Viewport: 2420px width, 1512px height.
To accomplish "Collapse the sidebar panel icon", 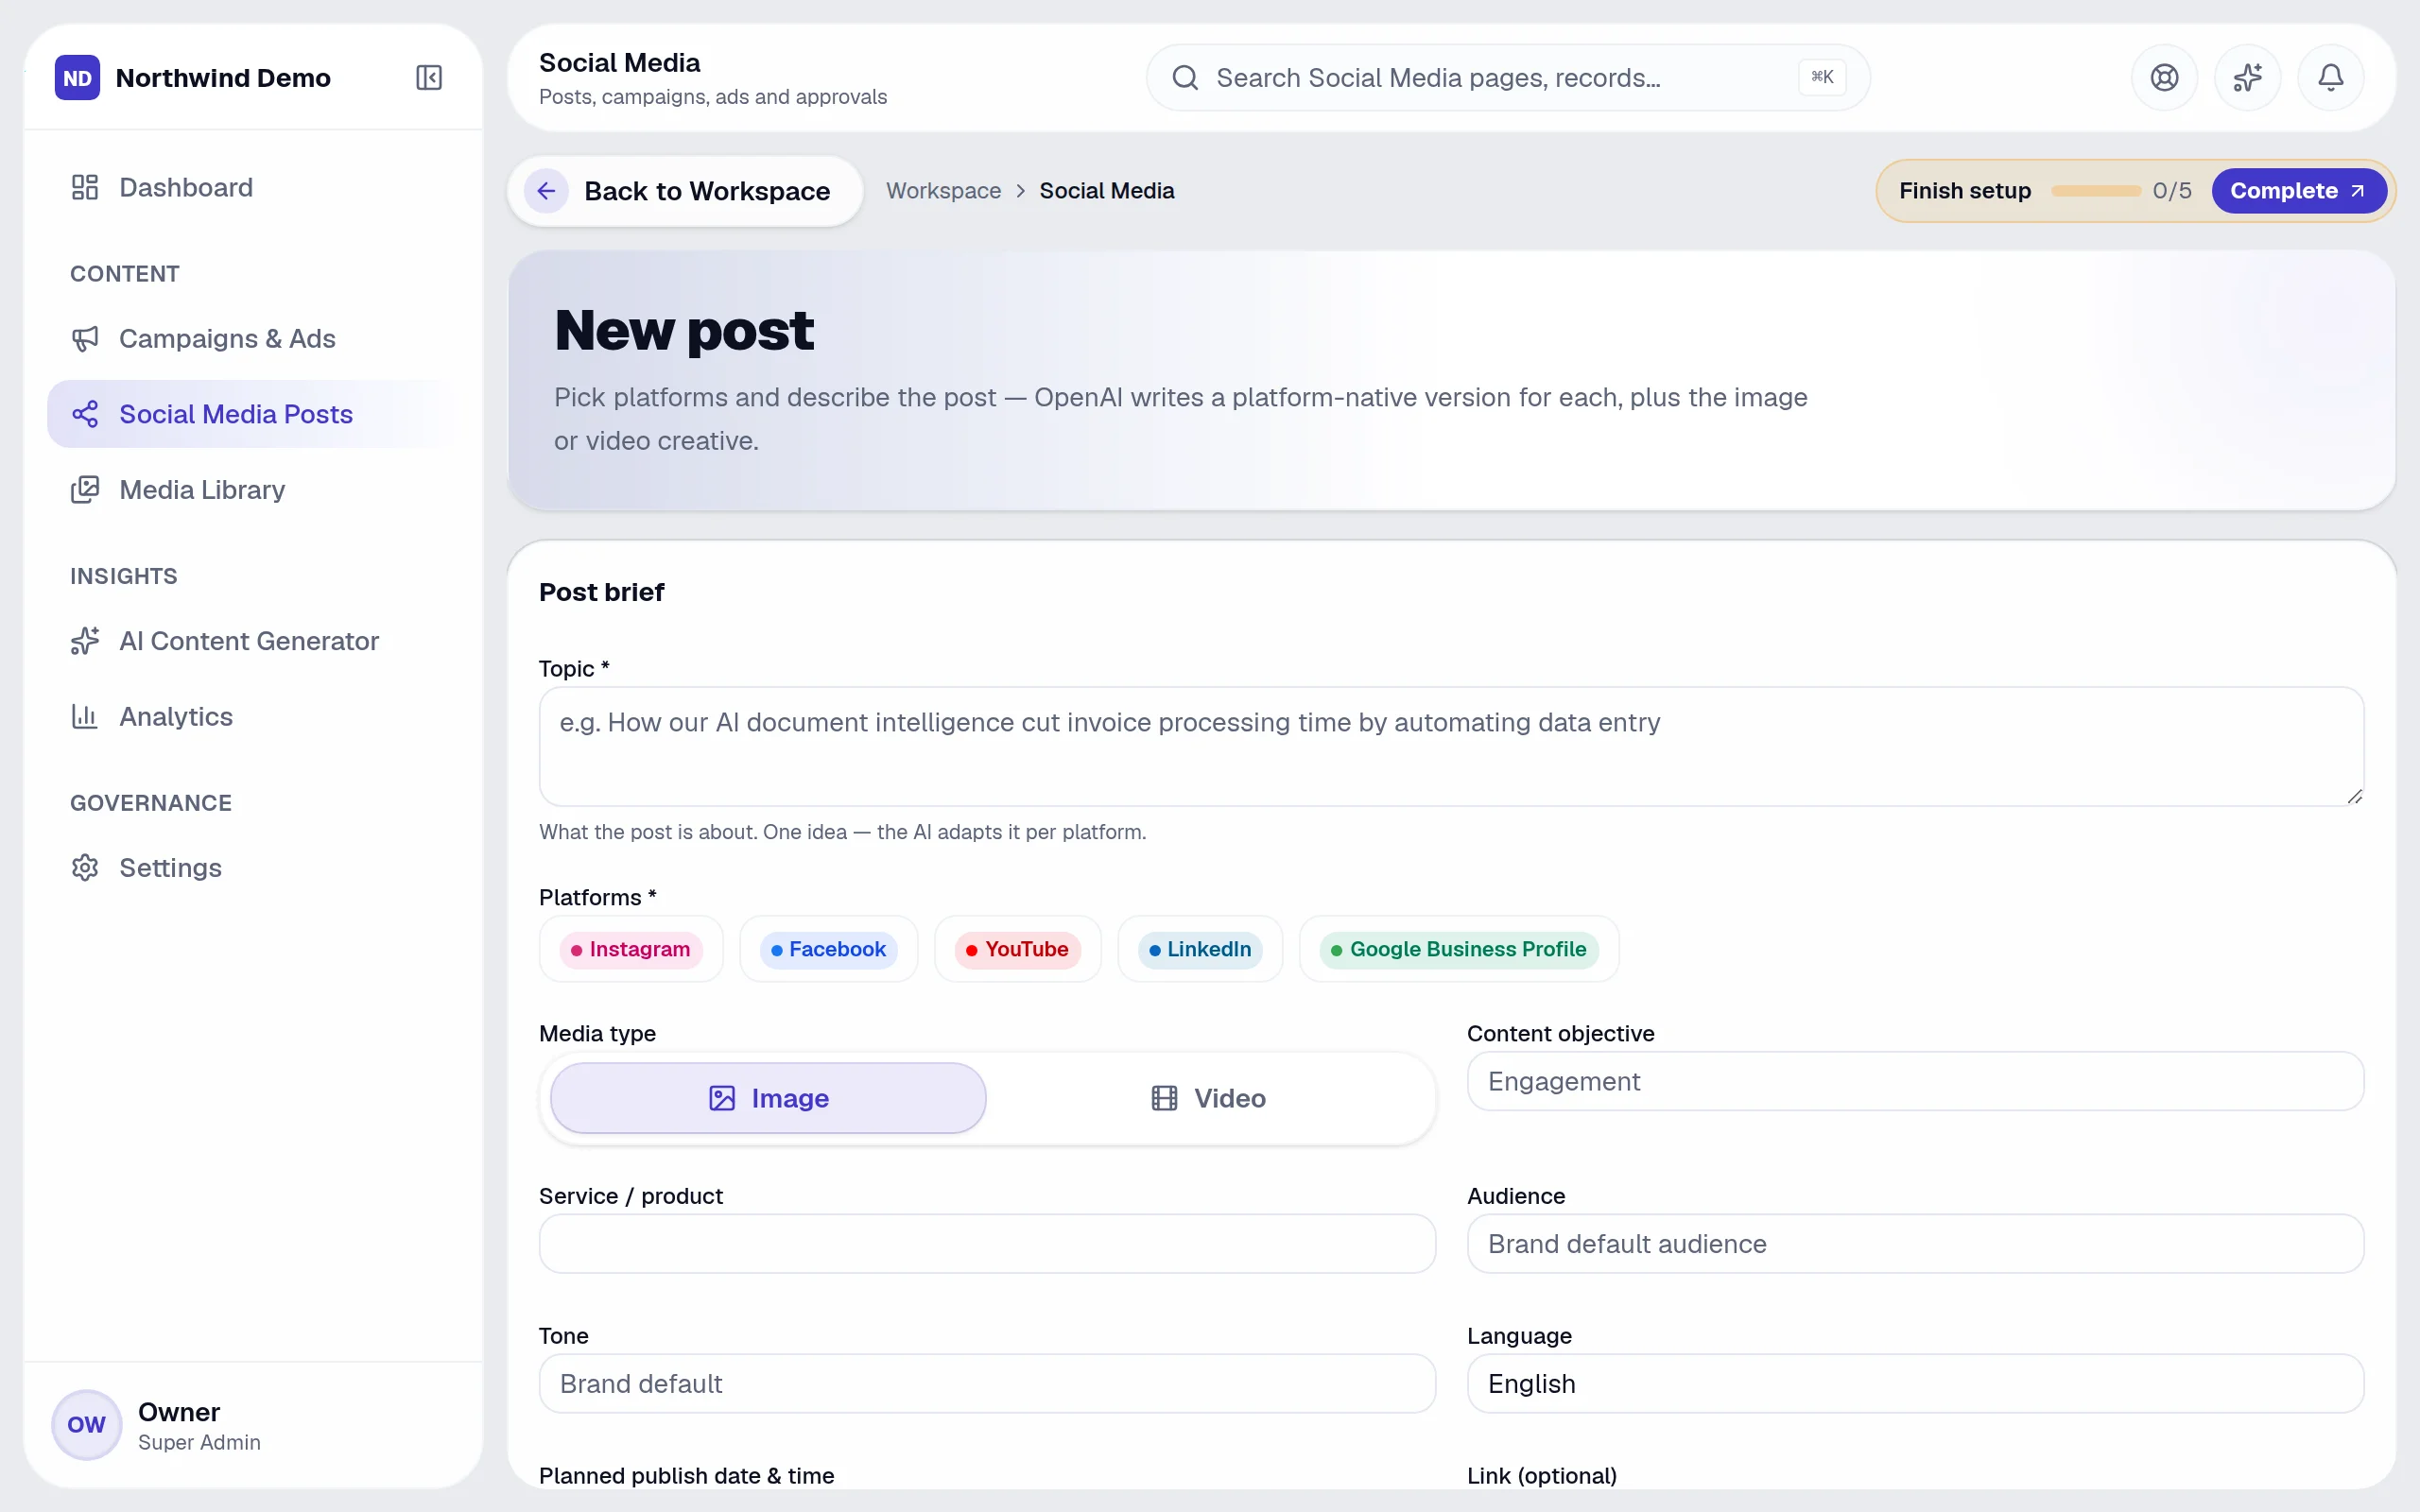I will (x=428, y=77).
